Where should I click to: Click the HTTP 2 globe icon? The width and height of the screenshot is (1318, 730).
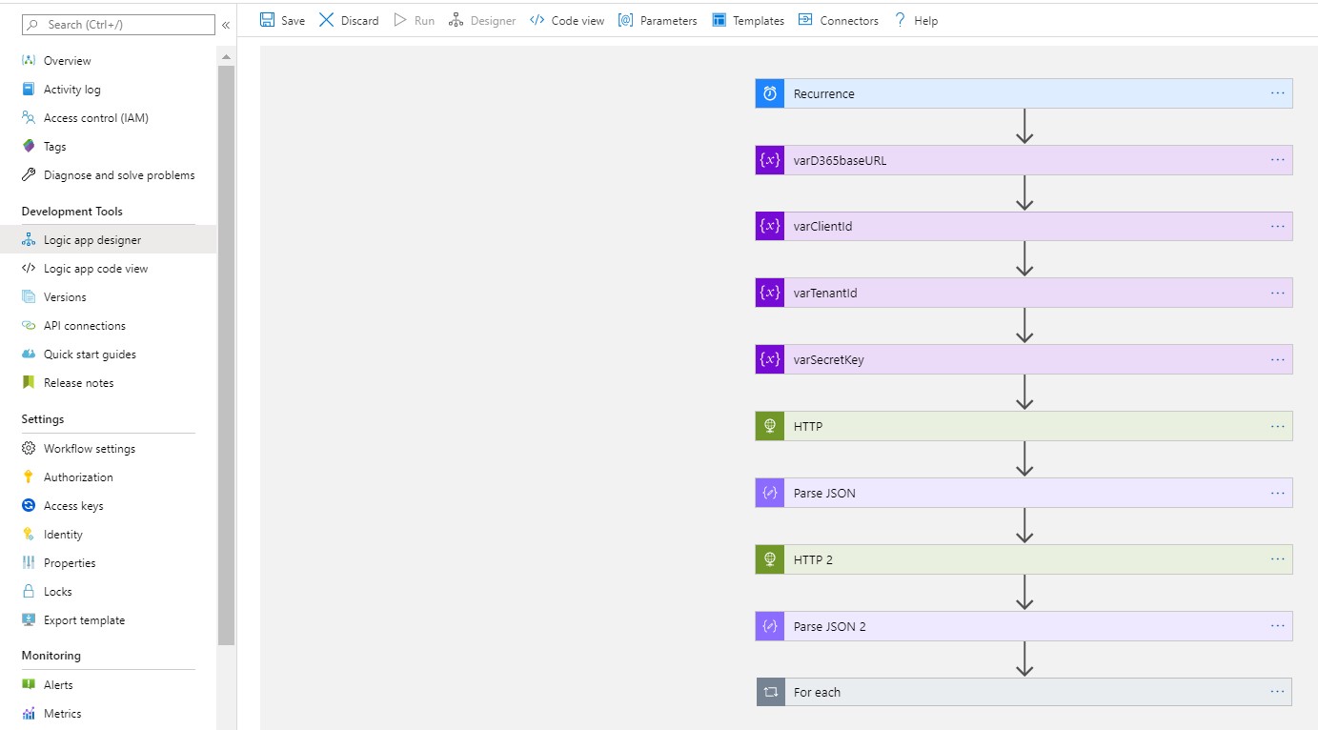point(769,559)
